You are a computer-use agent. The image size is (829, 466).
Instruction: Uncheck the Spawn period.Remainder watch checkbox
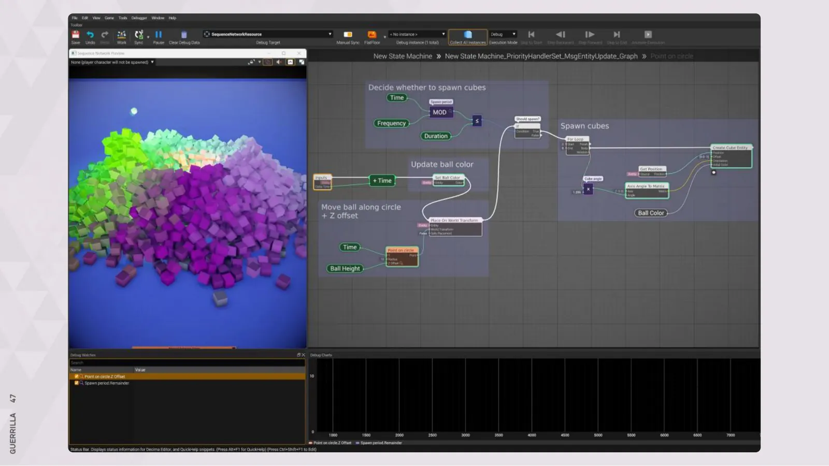coord(77,383)
